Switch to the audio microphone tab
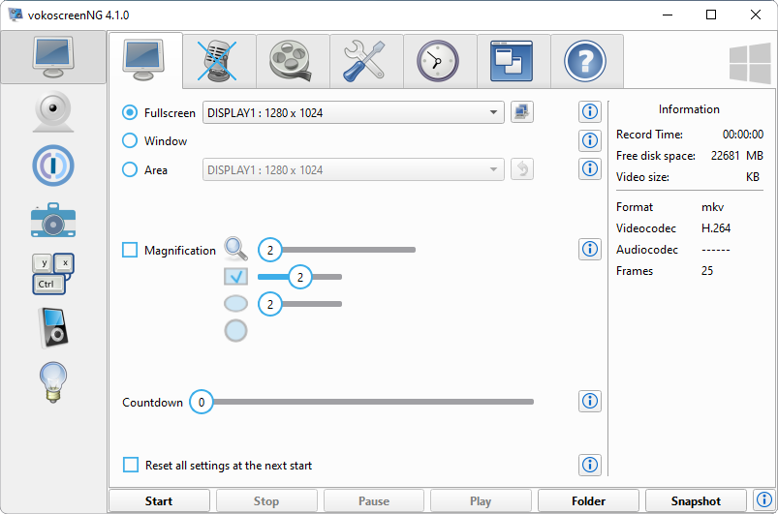The image size is (778, 514). coord(219,61)
